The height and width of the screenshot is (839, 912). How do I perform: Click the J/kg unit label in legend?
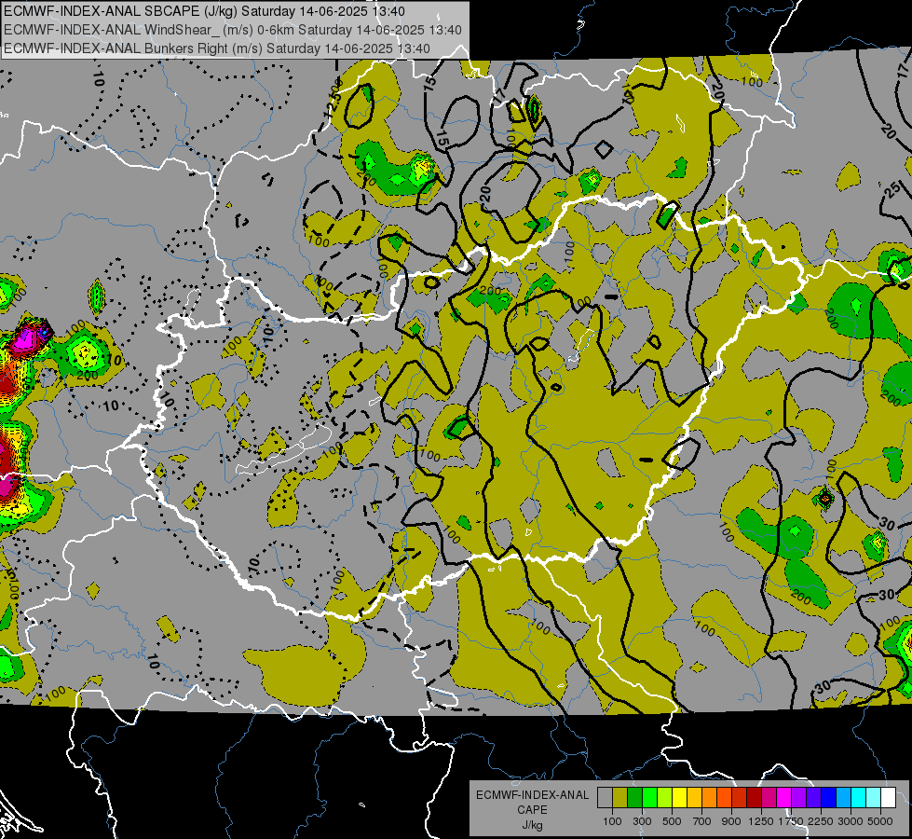tap(532, 825)
